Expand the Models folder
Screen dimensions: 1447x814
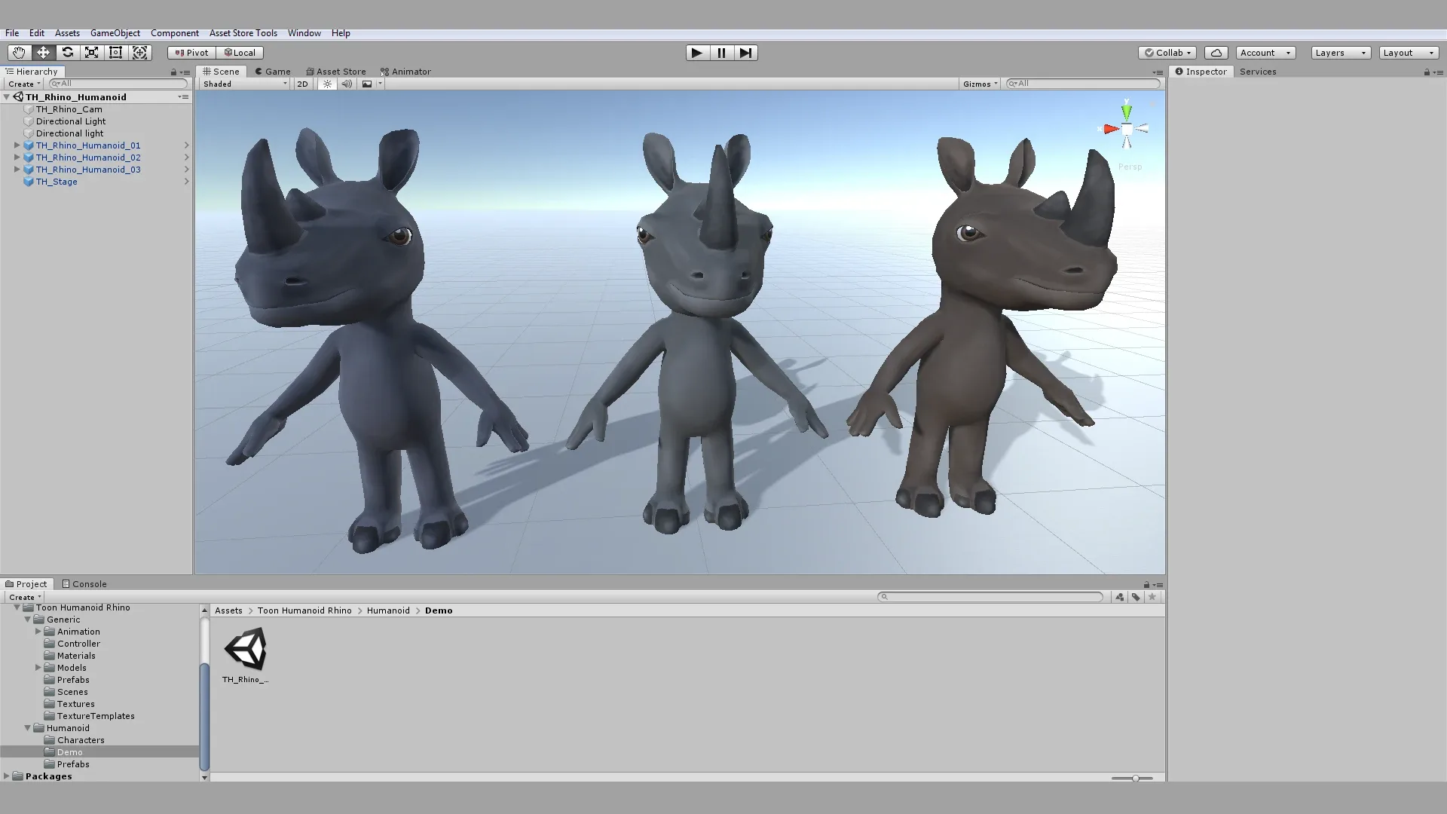click(38, 668)
